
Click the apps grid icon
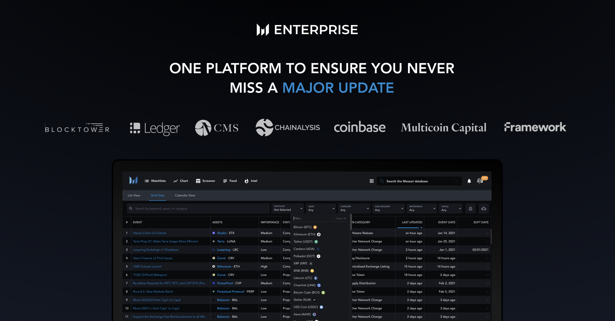pyautogui.click(x=372, y=181)
